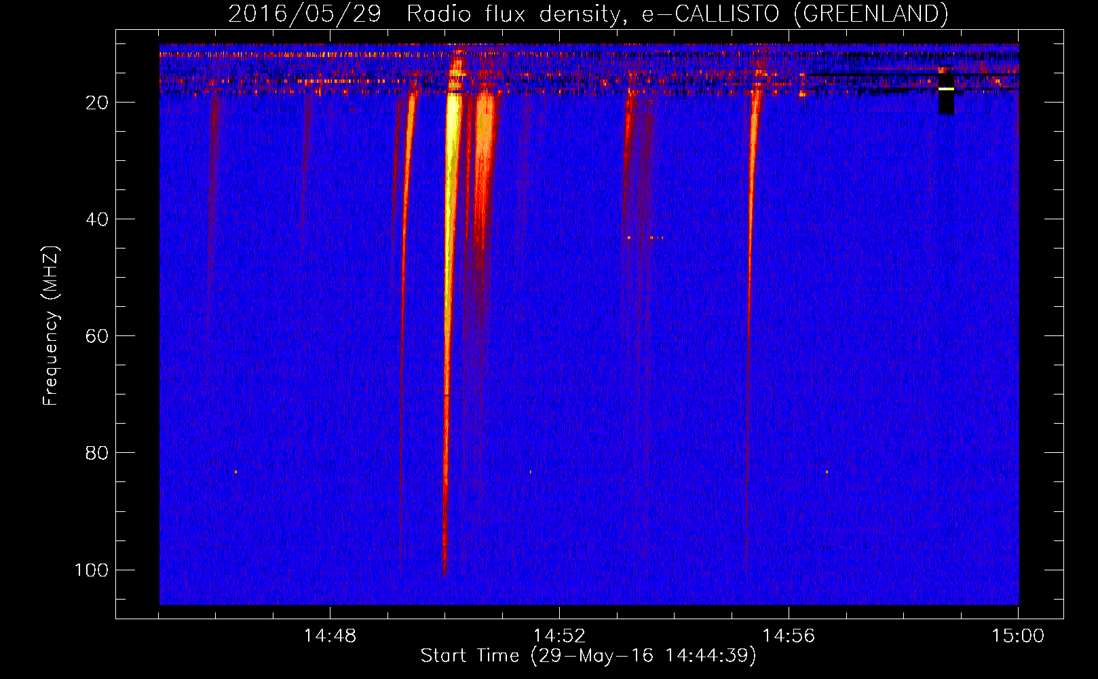
Task: Click the 40 MHz frequency tick label
Action: tap(97, 219)
